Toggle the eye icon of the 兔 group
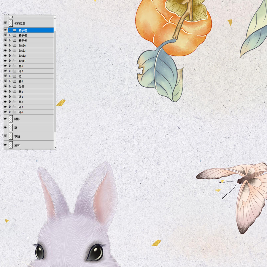267x267 pixels. pyautogui.click(x=5, y=76)
